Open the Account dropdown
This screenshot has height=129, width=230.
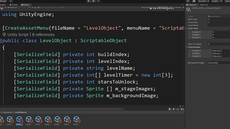click(203, 1)
